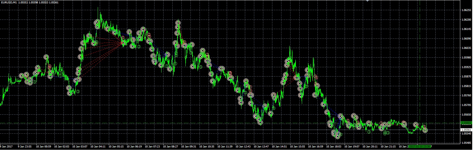
Task: Click the 1.05705 price scale label
Action: coord(466,105)
